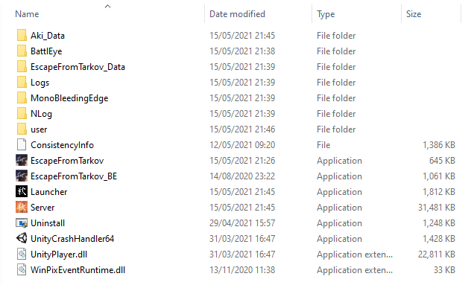Select the blank ConsistencyInfo file icon

22,145
